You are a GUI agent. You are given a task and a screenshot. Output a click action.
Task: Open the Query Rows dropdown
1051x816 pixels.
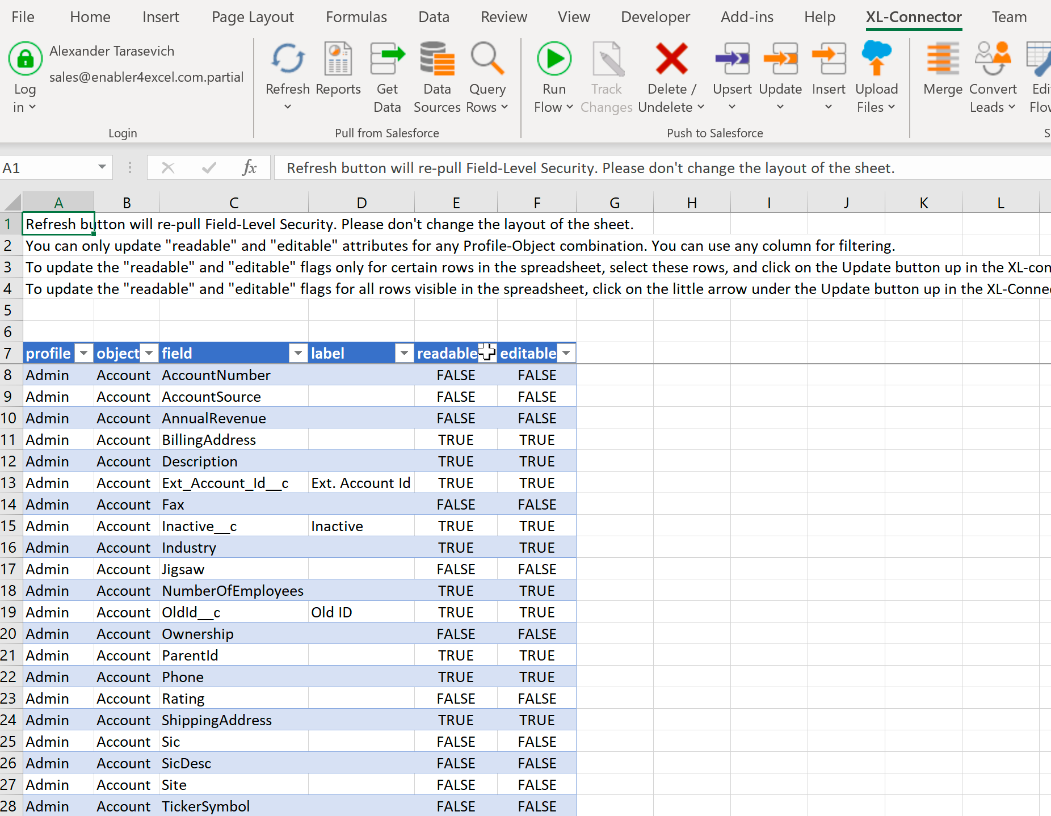tap(505, 107)
